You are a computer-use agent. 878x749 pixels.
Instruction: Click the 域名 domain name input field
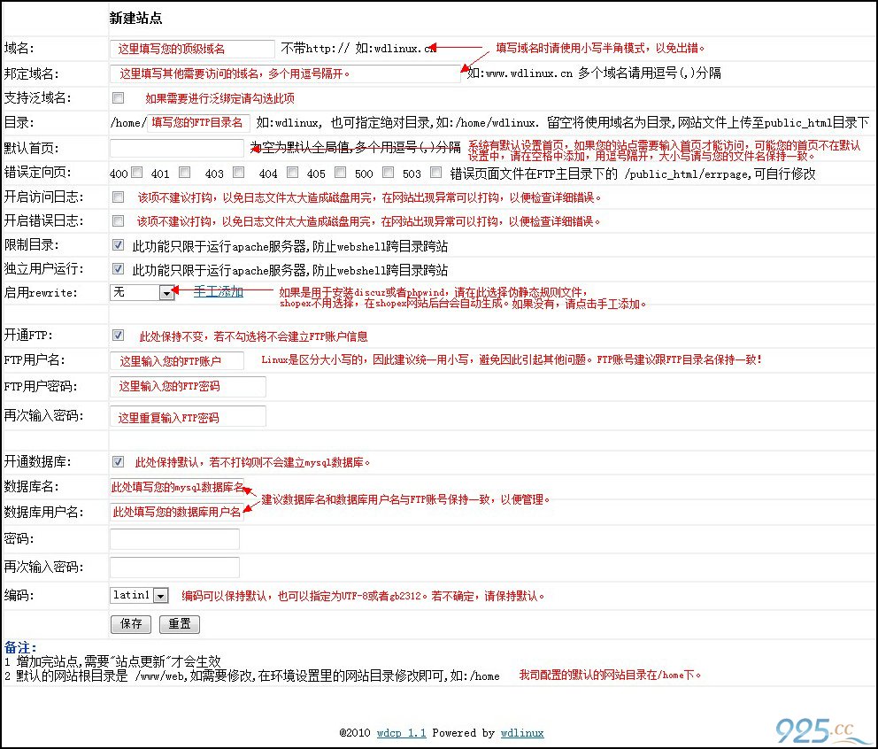(192, 49)
